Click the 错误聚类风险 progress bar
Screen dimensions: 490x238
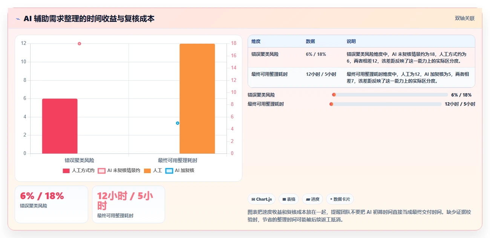pyautogui.click(x=390, y=95)
